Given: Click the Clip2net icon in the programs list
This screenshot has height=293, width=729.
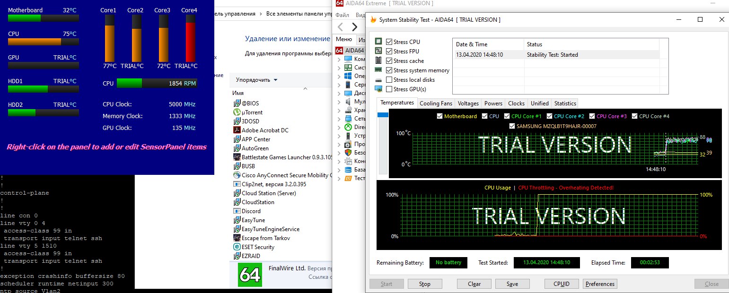Looking at the screenshot, I should pos(237,184).
